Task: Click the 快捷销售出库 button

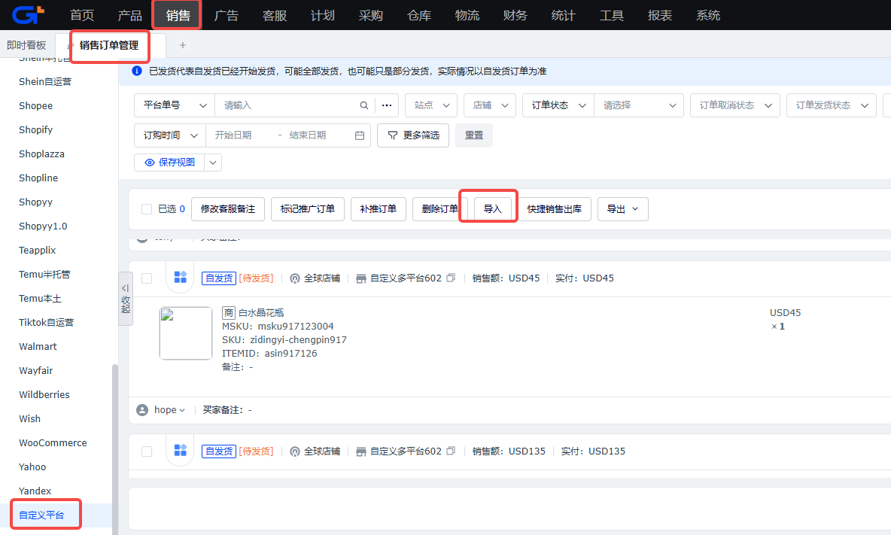Action: coord(555,209)
